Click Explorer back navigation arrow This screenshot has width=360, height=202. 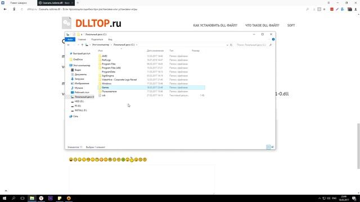pos(69,45)
